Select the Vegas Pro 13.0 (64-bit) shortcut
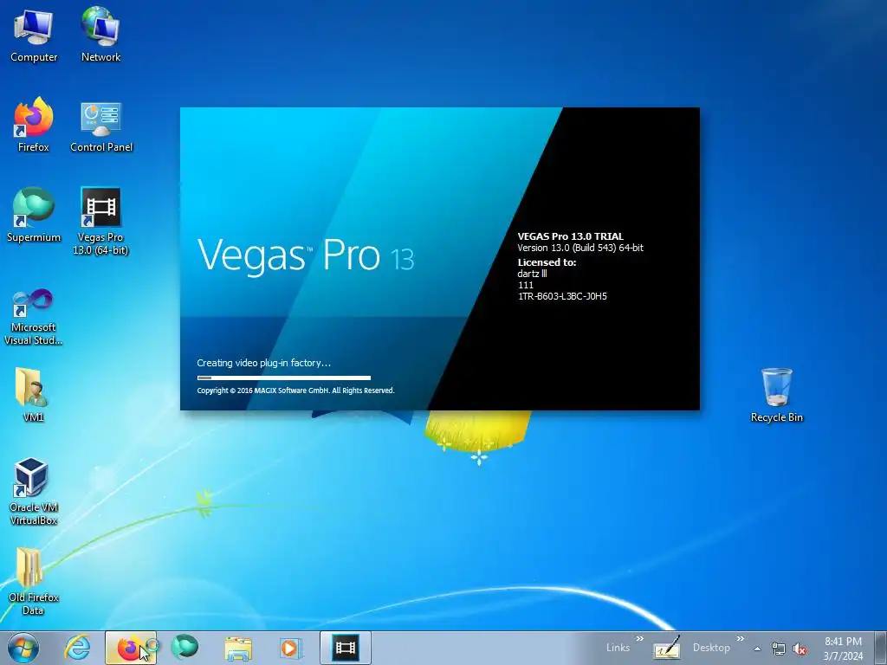Screen dimensions: 887x665 (100, 222)
